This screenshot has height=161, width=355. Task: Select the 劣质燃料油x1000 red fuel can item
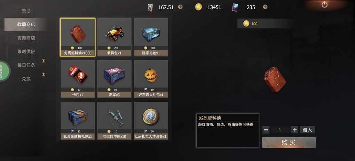[x=78, y=37]
